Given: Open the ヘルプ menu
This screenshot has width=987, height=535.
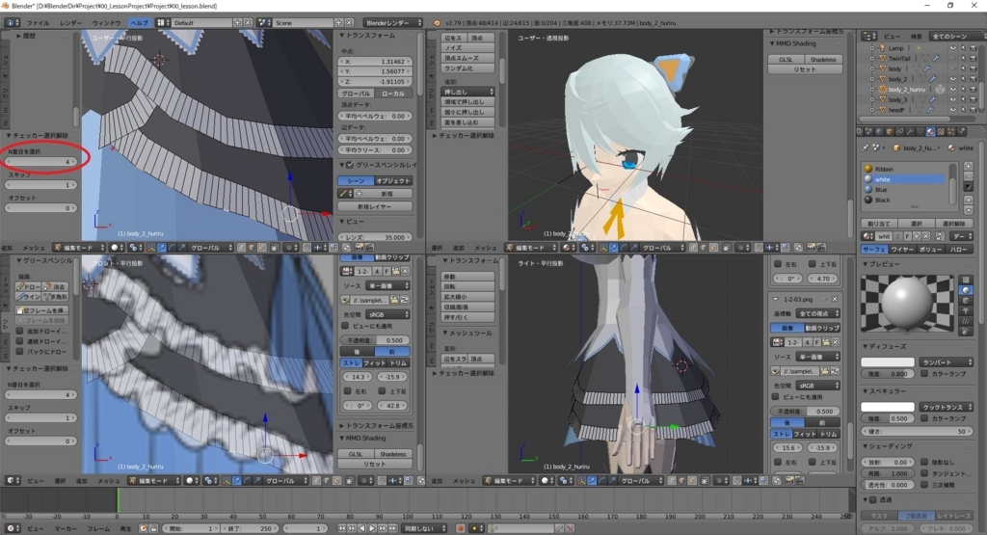Looking at the screenshot, I should [x=139, y=23].
